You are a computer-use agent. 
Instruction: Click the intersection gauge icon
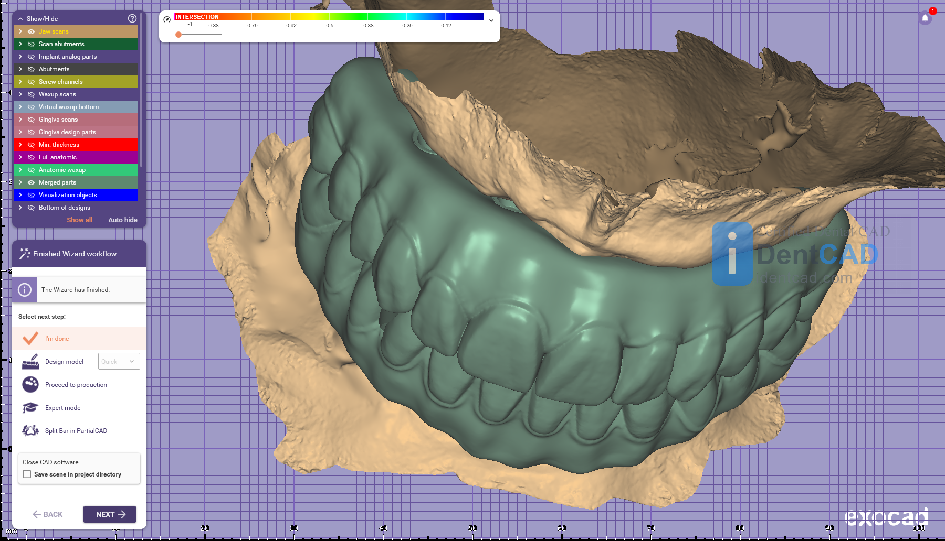167,19
